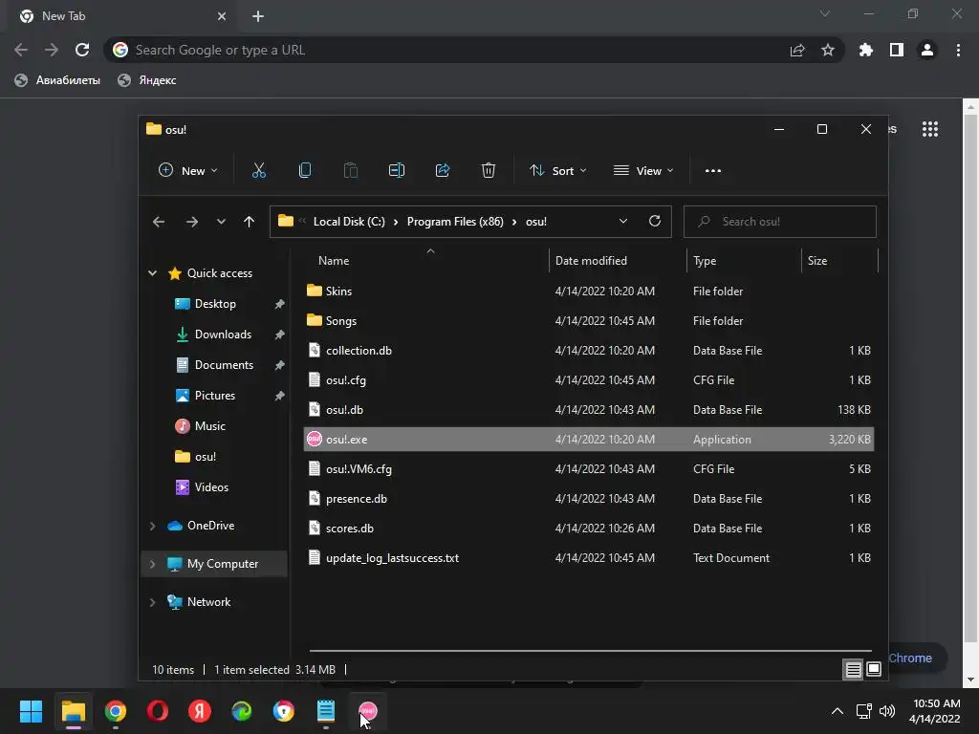Viewport: 979px width, 734px height.
Task: Open Chrome profile icon
Action: [927, 50]
